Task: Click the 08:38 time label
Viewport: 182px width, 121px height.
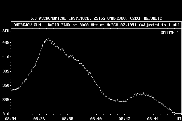Action: pyautogui.click(x=68, y=118)
